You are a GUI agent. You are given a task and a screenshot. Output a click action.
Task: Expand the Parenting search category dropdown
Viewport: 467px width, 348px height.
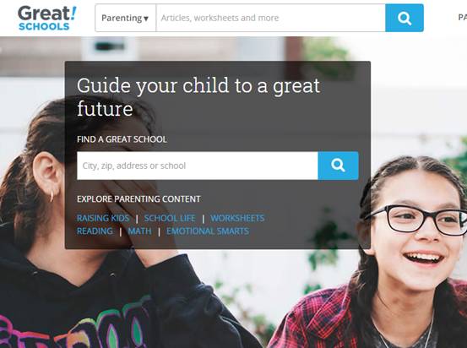point(125,18)
